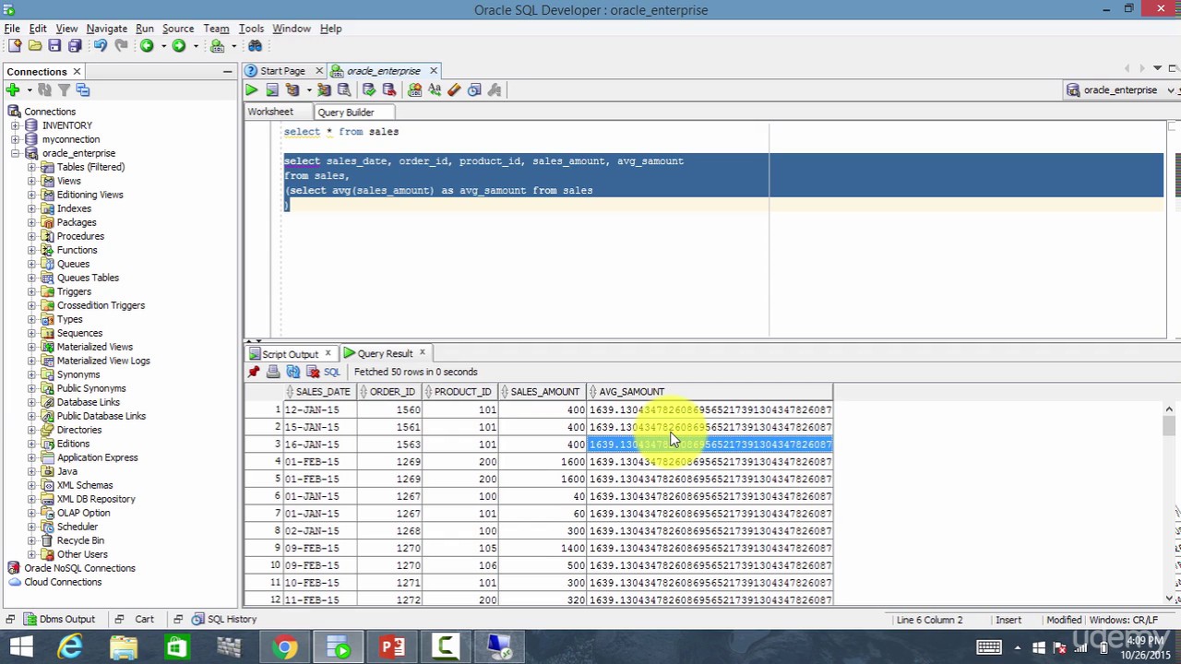Click the Run Statement green play icon
Viewport: 1181px width, 664px height.
click(251, 89)
